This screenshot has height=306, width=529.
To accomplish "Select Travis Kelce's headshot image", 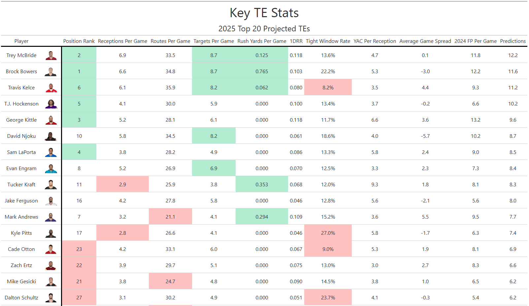I will coord(51,88).
